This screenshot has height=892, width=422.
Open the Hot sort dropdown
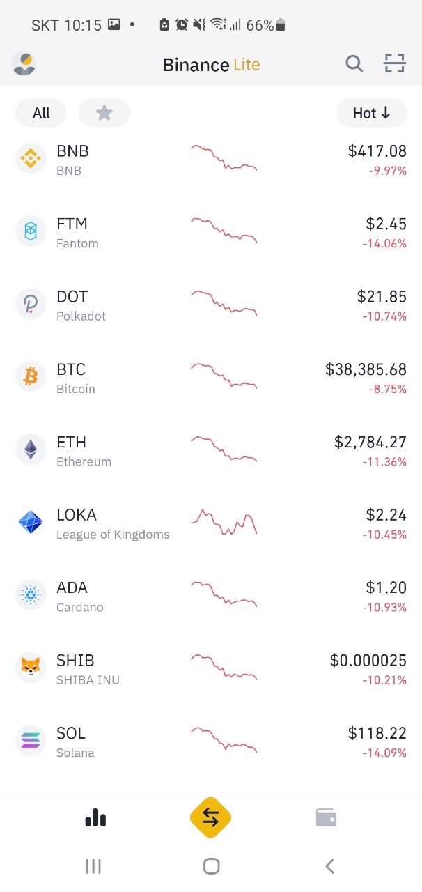pyautogui.click(x=371, y=113)
